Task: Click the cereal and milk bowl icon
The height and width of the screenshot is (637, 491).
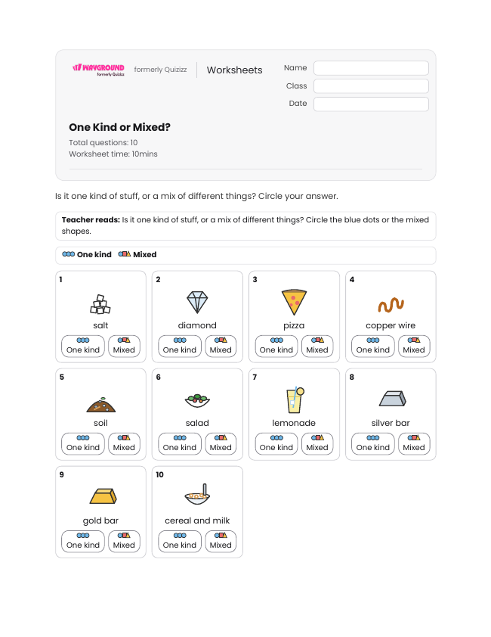Action: 197,494
